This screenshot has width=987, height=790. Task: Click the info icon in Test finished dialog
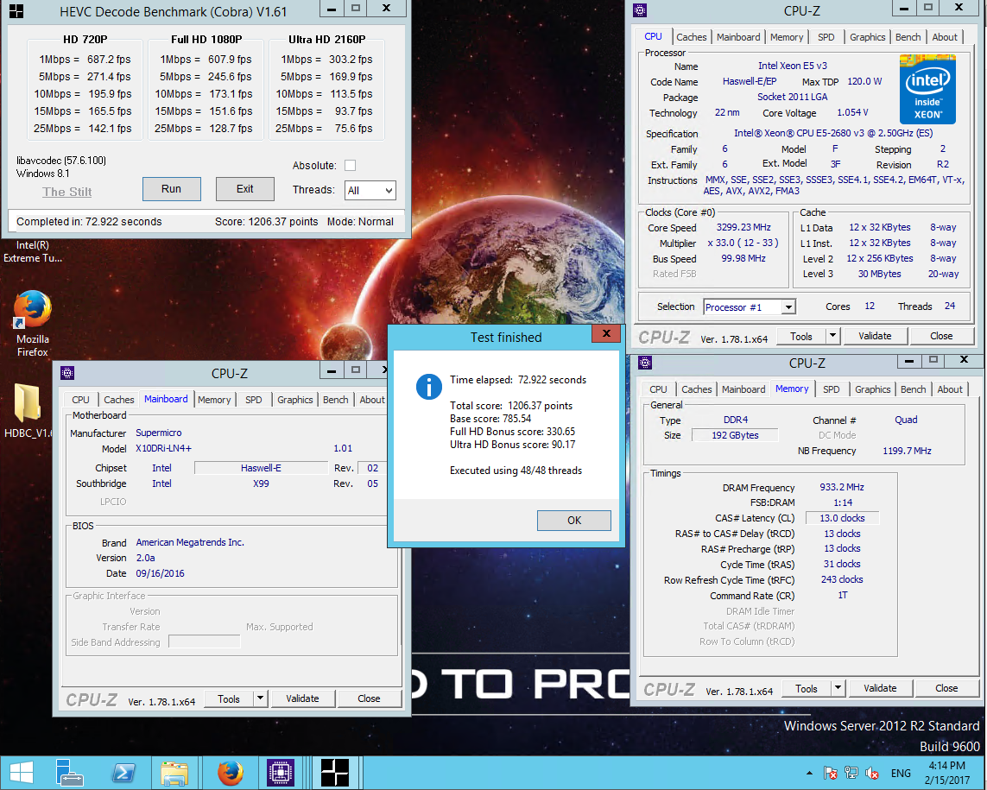[x=428, y=387]
